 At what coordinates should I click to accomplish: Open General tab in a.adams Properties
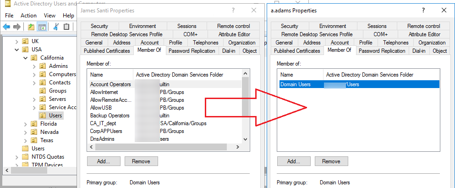[284, 43]
